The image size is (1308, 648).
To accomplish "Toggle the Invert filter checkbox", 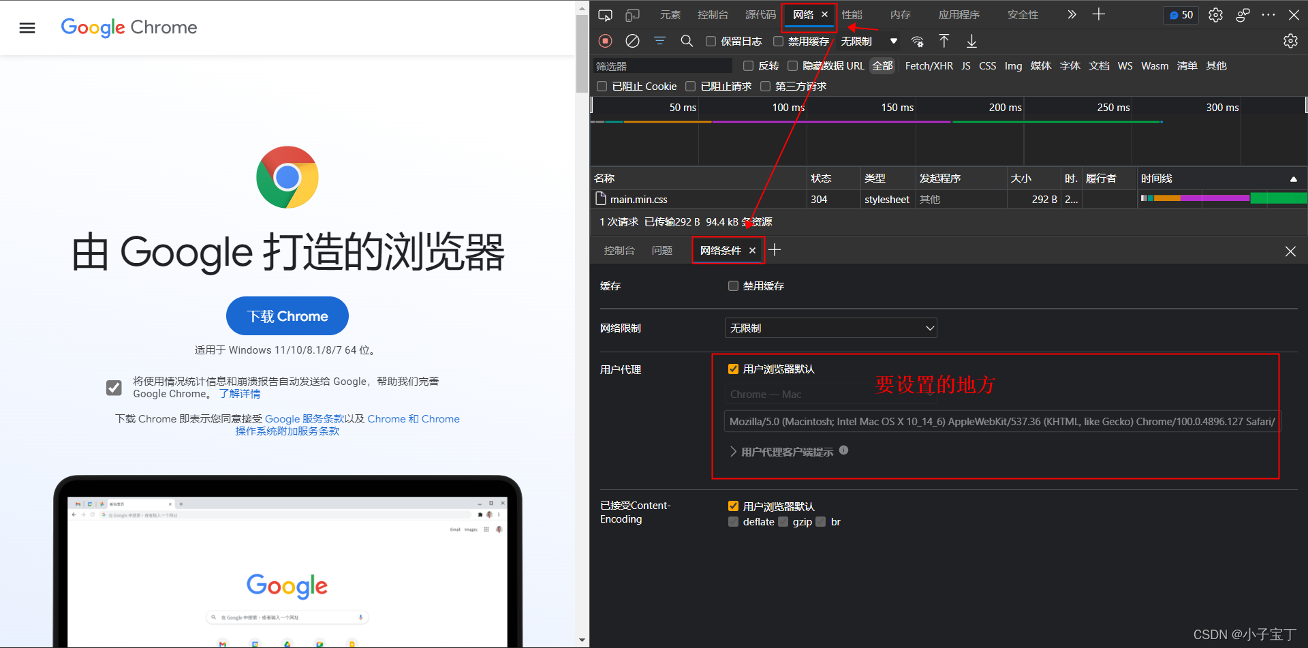I will click(748, 66).
